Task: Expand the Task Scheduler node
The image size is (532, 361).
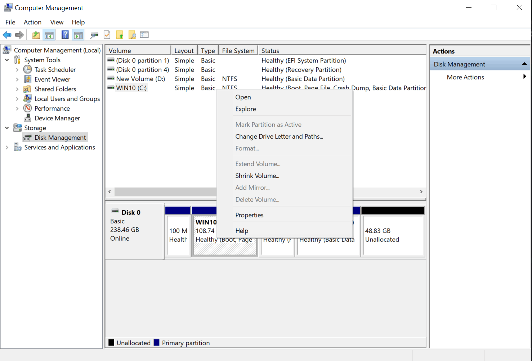Action: (17, 70)
